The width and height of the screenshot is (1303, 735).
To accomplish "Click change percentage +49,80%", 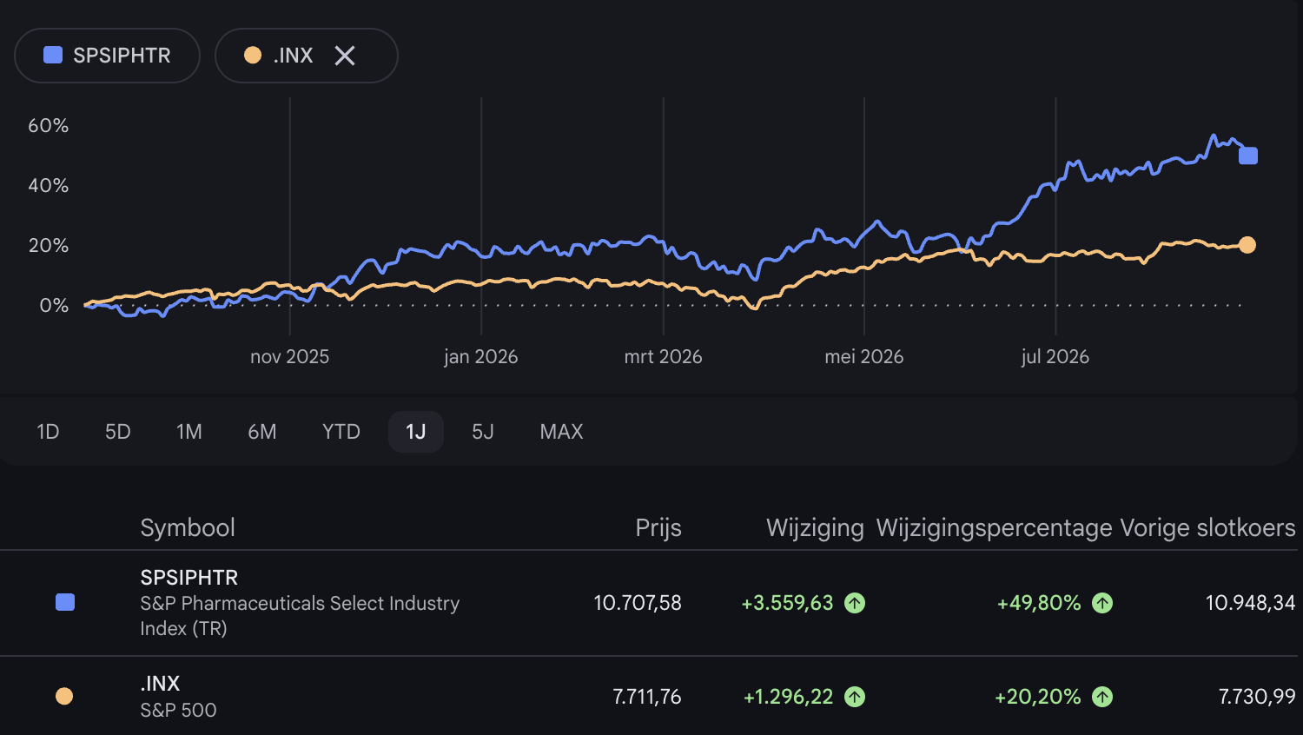I will click(1039, 602).
